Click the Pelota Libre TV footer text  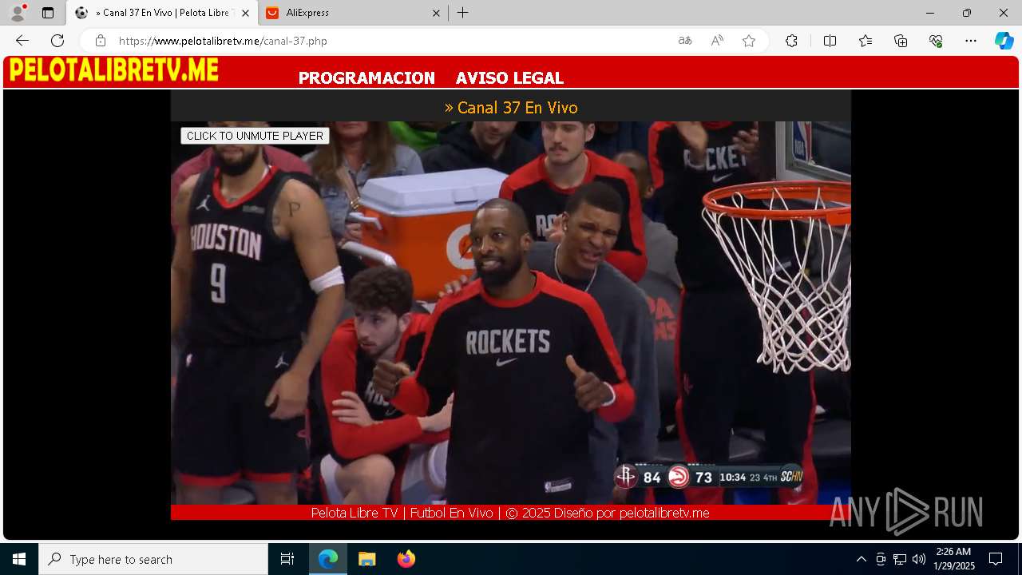pos(510,513)
